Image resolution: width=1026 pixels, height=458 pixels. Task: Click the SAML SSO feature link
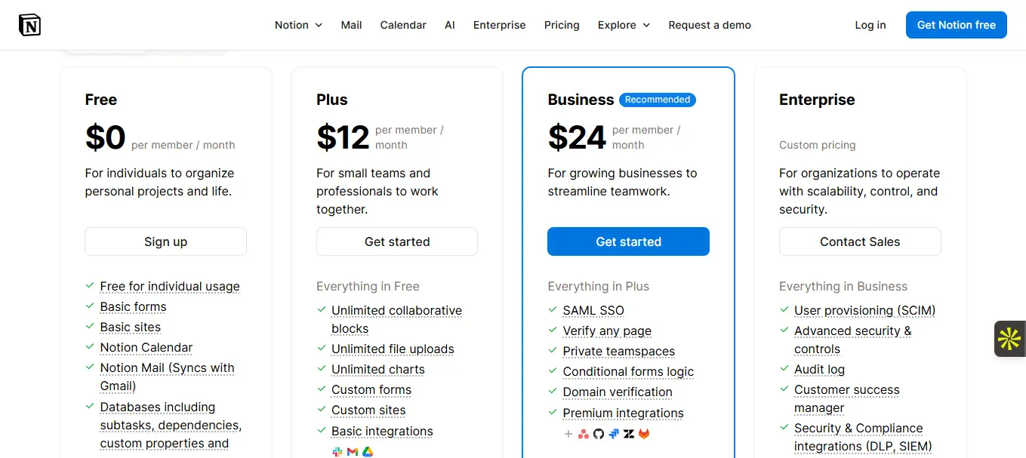(x=593, y=310)
